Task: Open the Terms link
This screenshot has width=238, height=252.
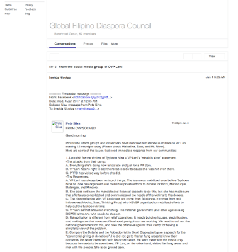Action: (x=8, y=5)
